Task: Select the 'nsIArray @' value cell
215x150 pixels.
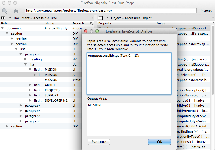Action: (x=193, y=44)
